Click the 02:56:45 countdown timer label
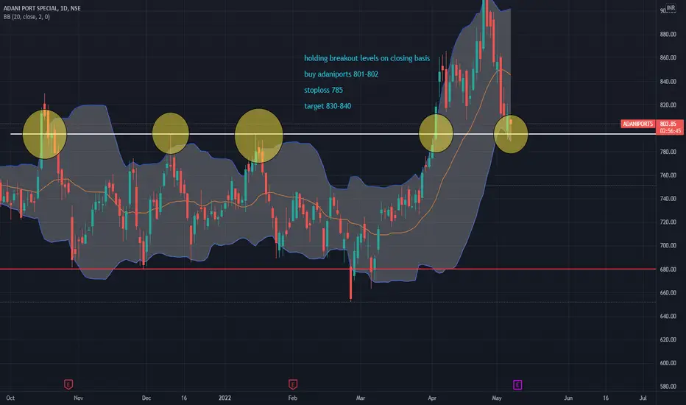This screenshot has height=405, width=686. click(670, 131)
